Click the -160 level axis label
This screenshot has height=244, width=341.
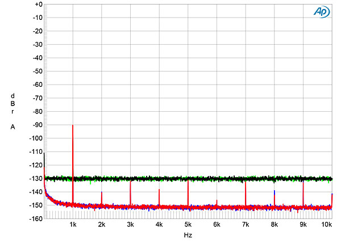tap(36, 218)
